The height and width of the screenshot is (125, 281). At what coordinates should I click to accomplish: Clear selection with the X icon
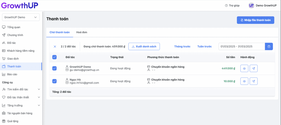(55, 46)
